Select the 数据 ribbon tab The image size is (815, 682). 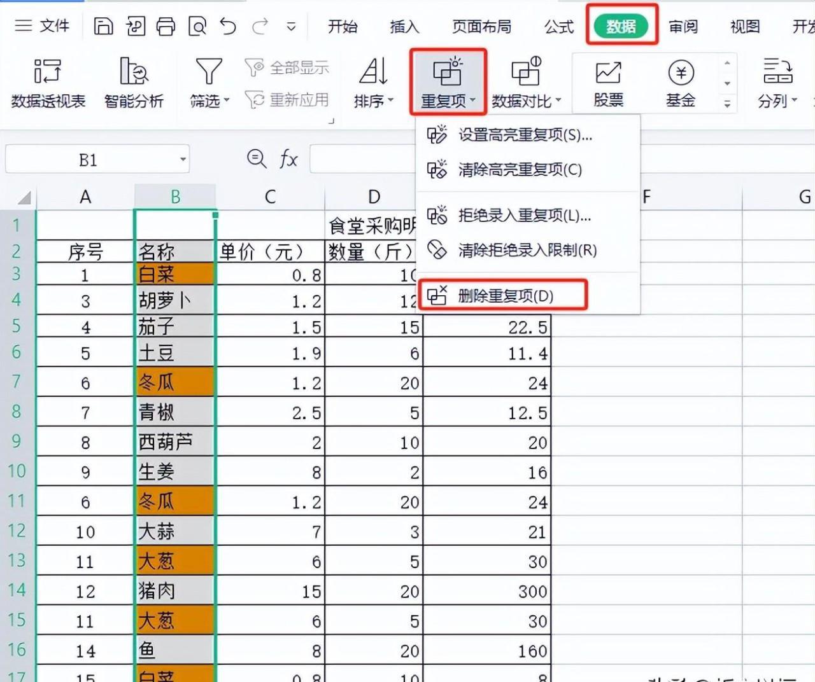[x=621, y=26]
